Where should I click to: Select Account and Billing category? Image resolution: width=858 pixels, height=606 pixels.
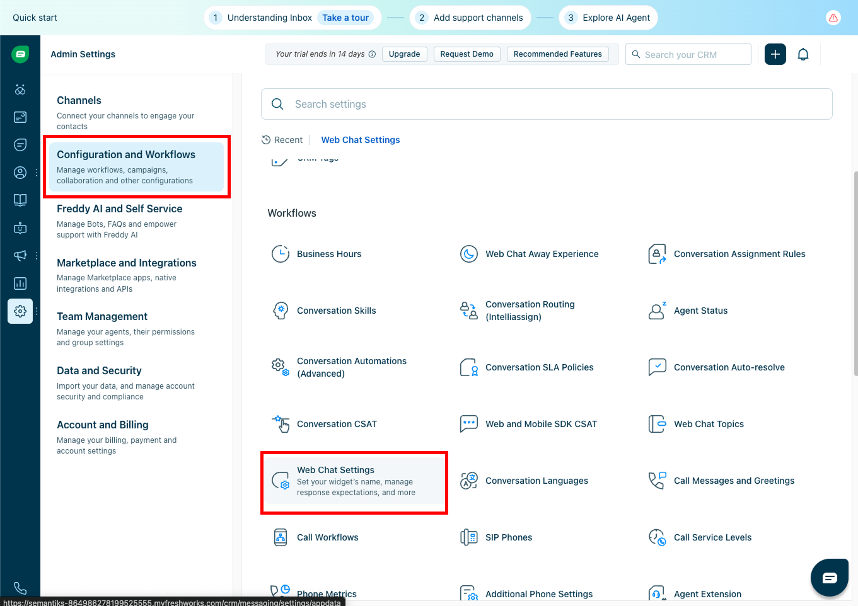coord(136,437)
